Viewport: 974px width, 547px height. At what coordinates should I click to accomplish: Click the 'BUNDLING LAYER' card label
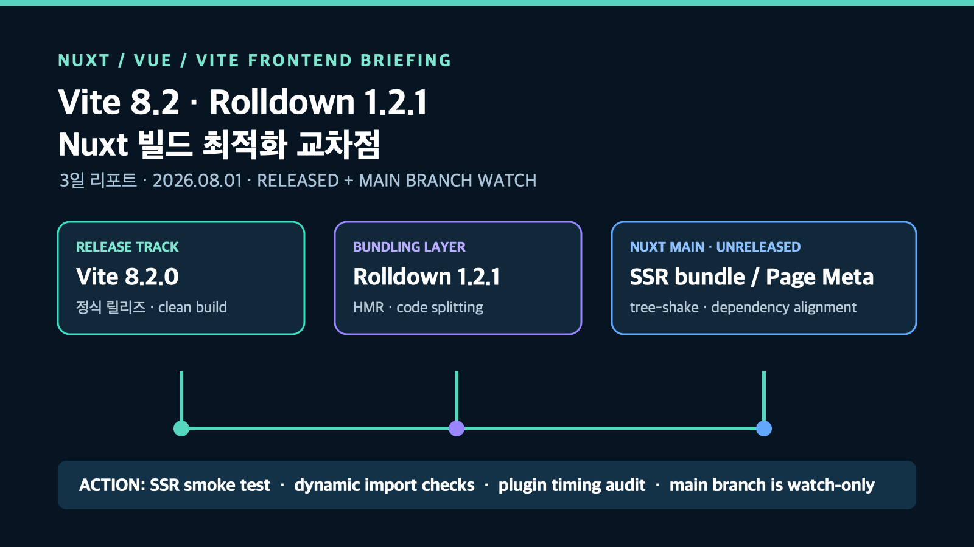pos(409,247)
